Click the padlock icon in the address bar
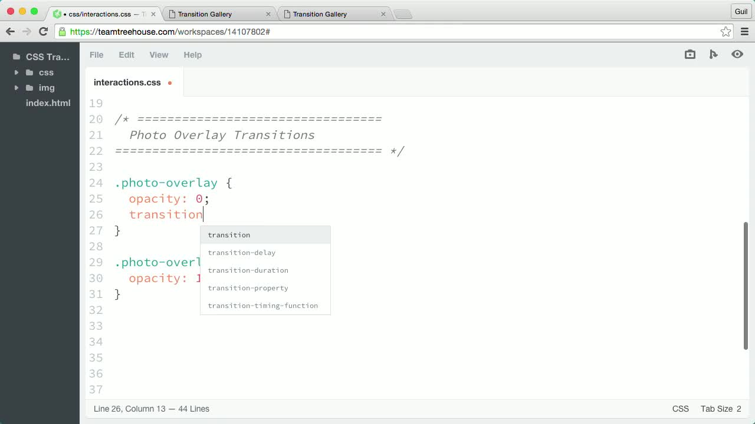755x424 pixels. [x=64, y=32]
